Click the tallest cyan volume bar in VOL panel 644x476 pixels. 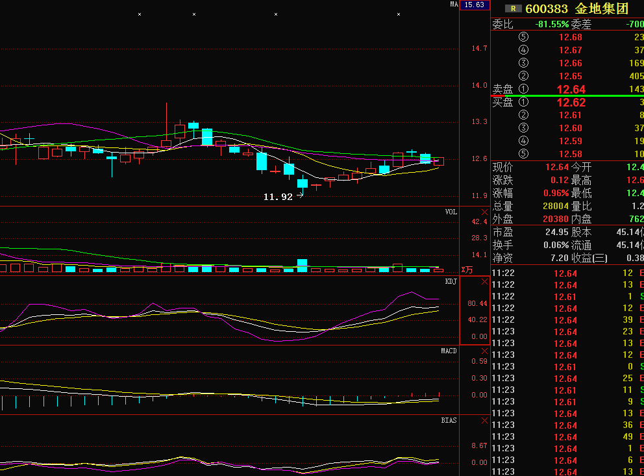(x=303, y=266)
